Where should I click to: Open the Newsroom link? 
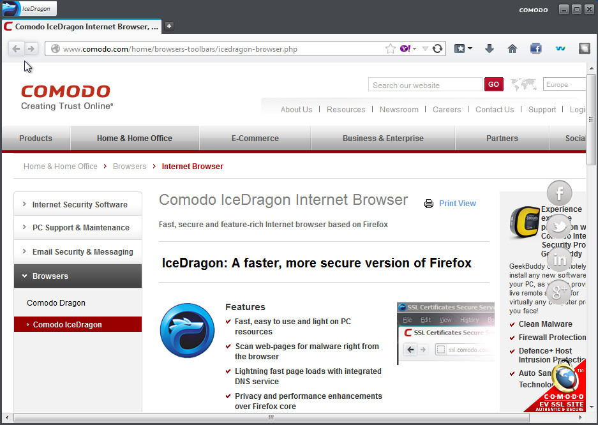click(399, 109)
